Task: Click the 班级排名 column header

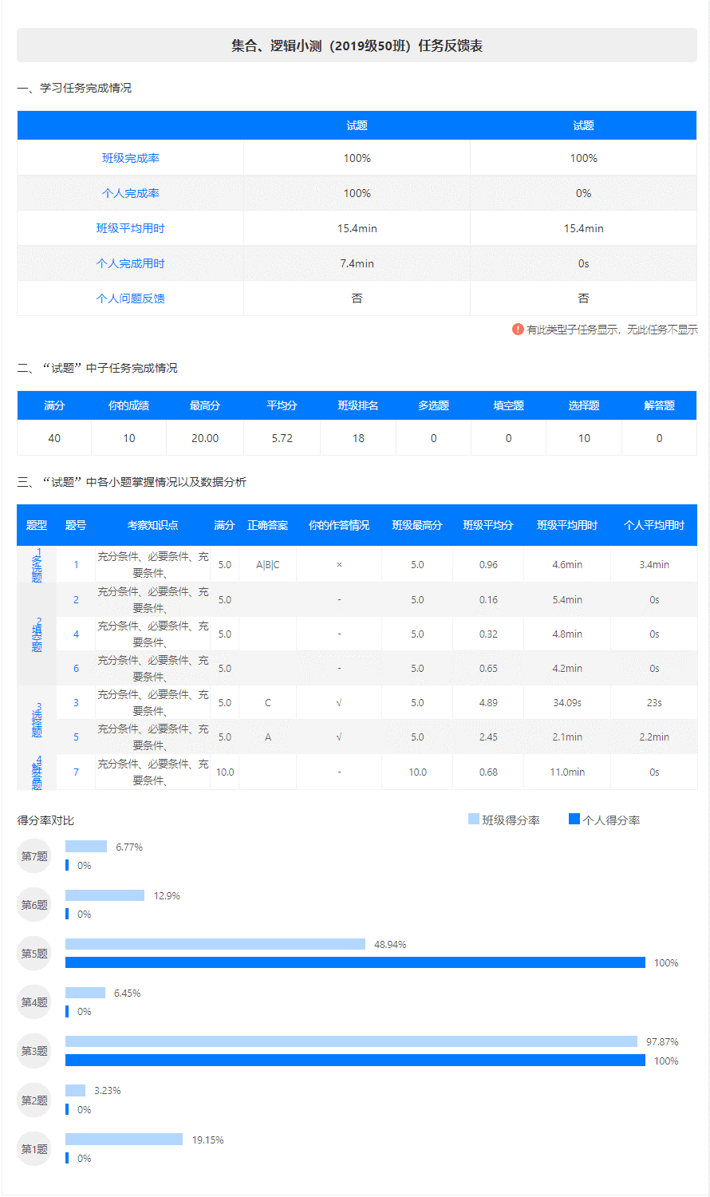Action: (358, 405)
